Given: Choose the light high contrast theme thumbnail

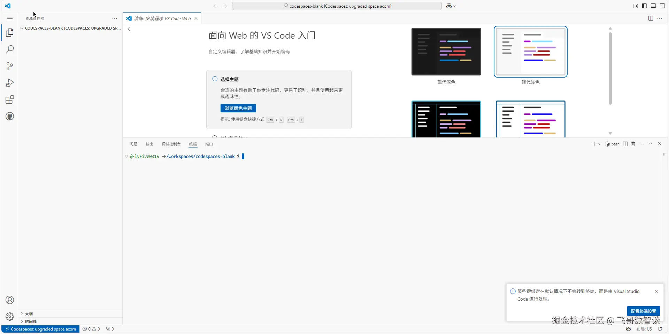Looking at the screenshot, I should pos(531,119).
